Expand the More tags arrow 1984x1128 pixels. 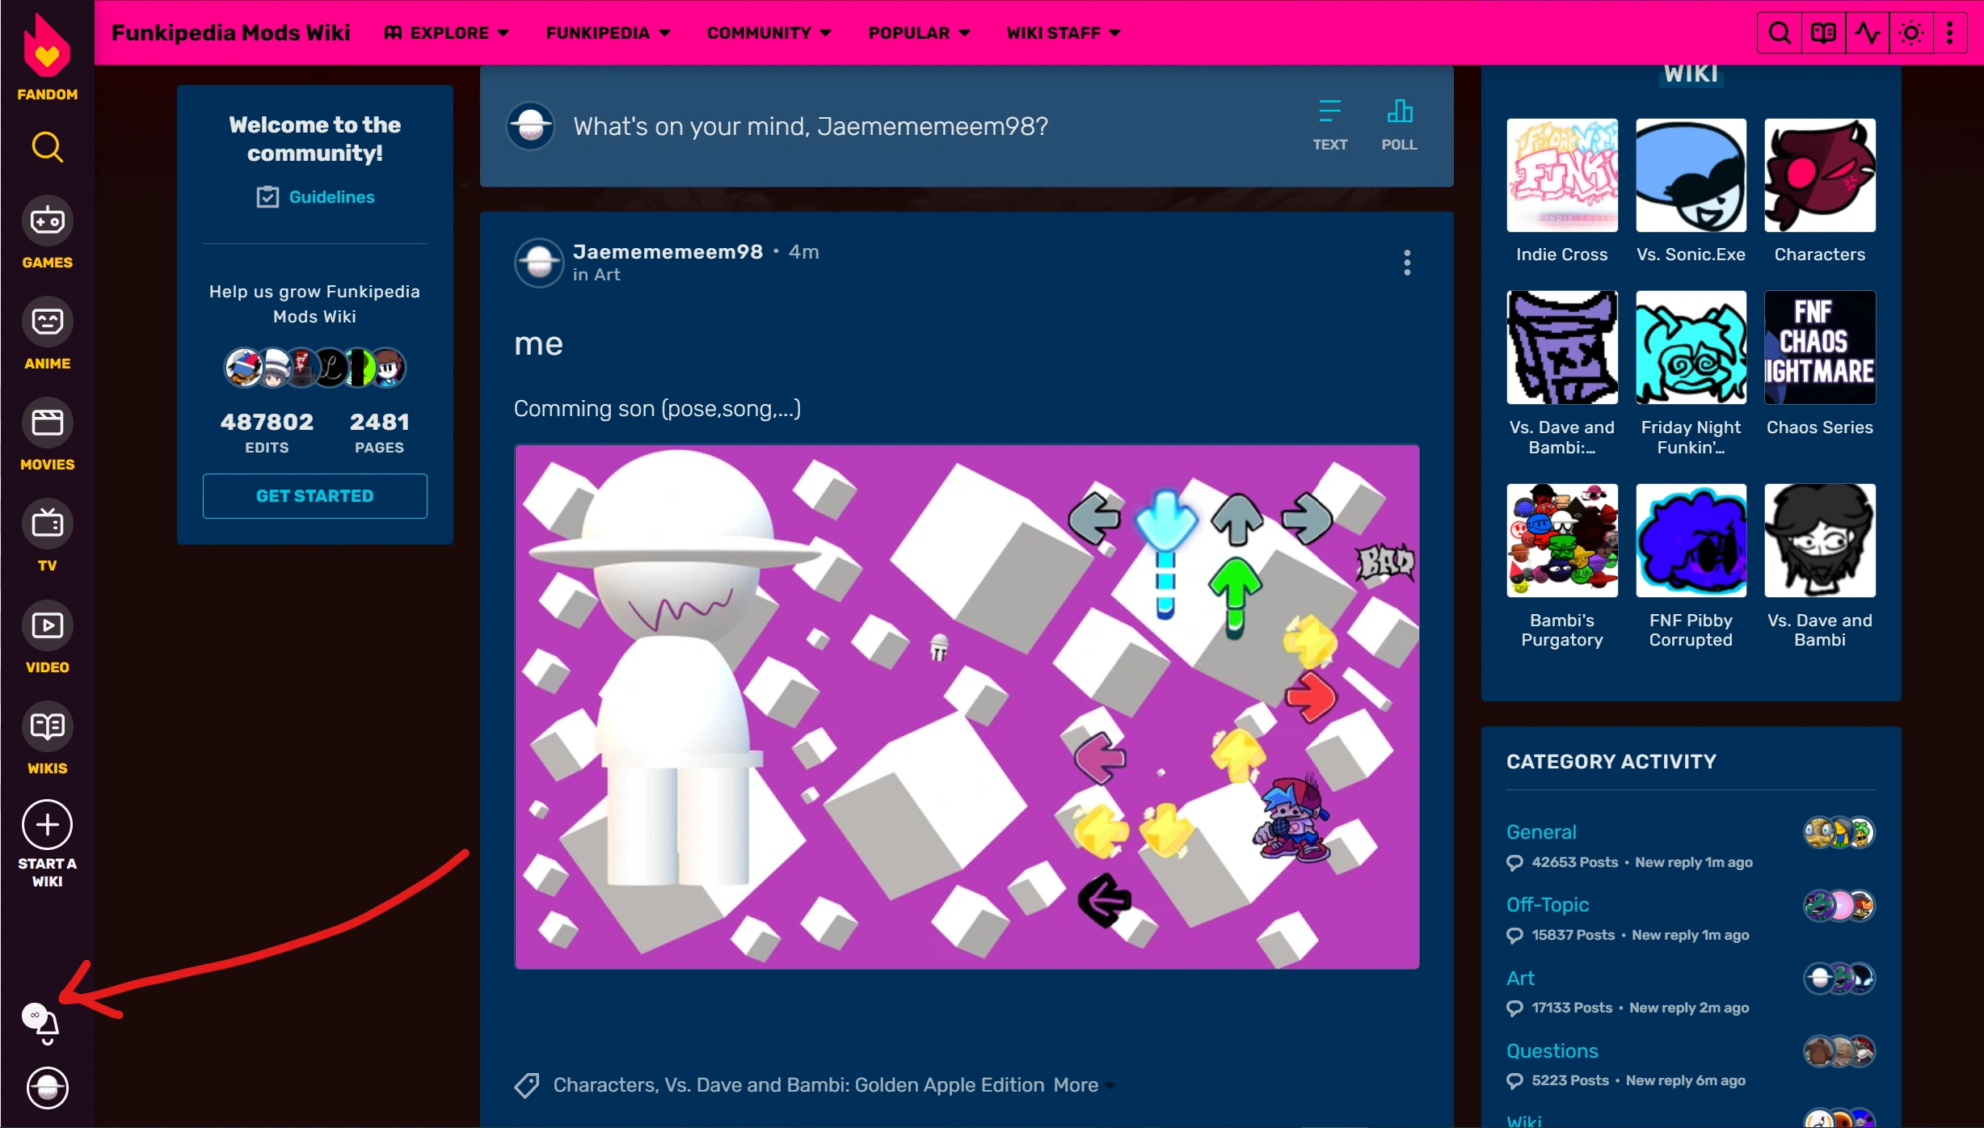coord(1111,1086)
